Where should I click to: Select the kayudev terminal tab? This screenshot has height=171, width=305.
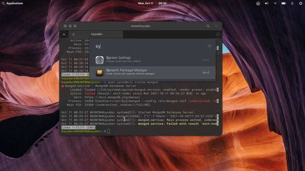pos(97,34)
